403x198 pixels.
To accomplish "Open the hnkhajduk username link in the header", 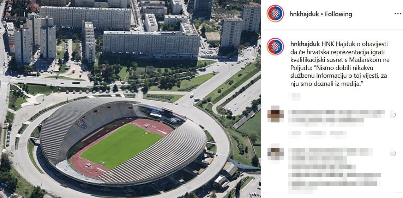I will pyautogui.click(x=304, y=14).
